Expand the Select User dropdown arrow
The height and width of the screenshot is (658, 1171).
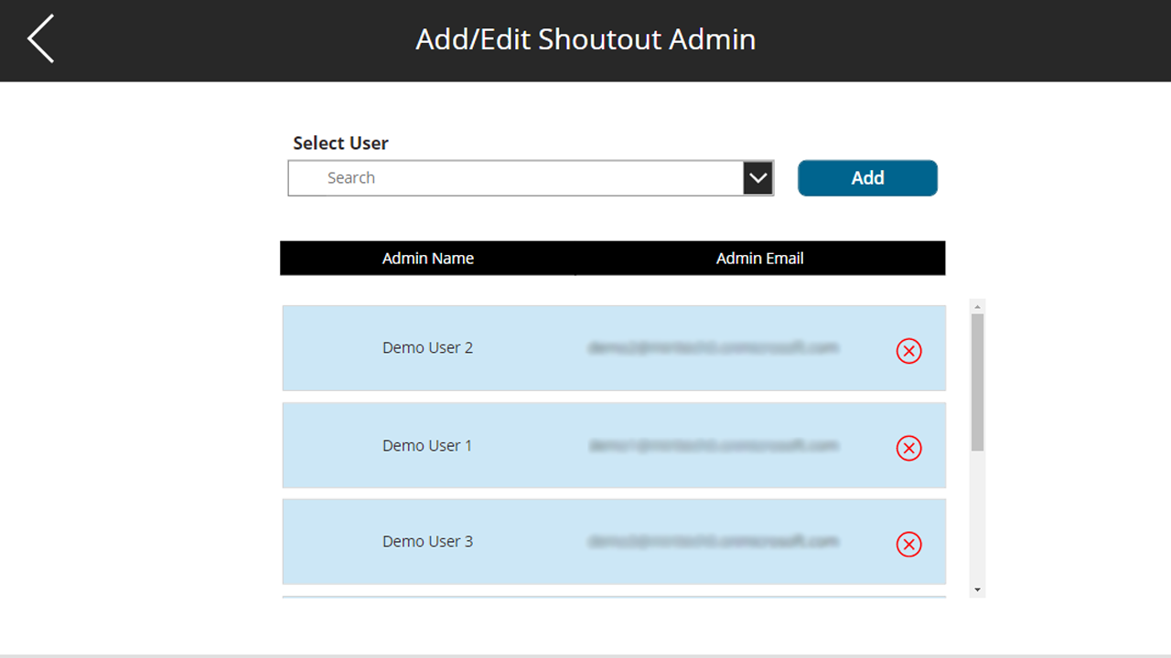758,178
